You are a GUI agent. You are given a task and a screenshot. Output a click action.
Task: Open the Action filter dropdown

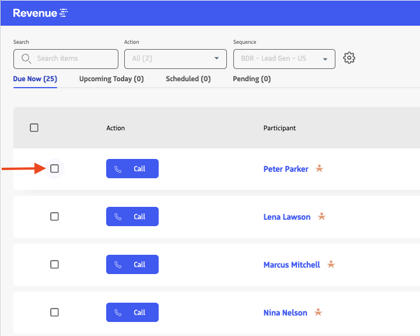point(176,59)
